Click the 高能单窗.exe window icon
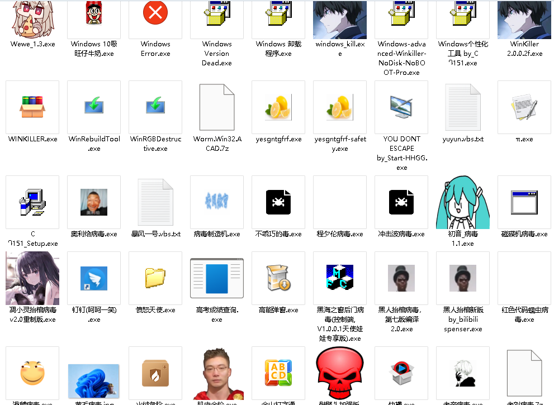The height and width of the screenshot is (405, 554). (278, 278)
